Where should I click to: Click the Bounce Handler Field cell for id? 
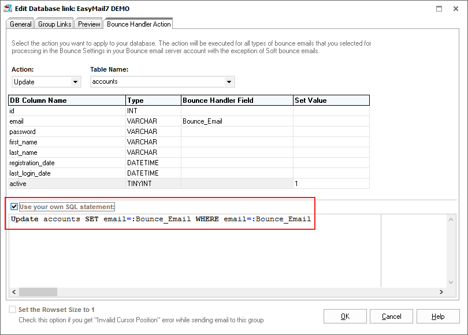237,111
